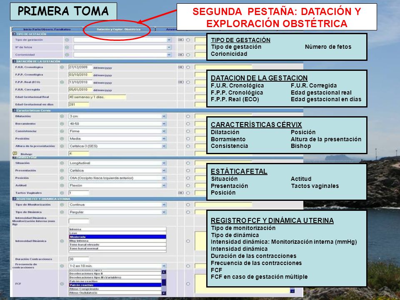Click target icon beside Actitud label
The width and height of the screenshot is (400, 300).
point(62,185)
